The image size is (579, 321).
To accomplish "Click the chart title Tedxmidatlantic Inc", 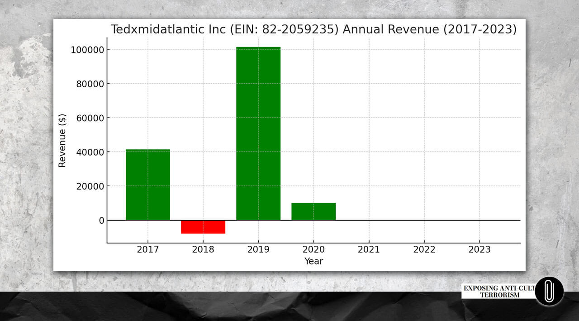I will coord(313,30).
